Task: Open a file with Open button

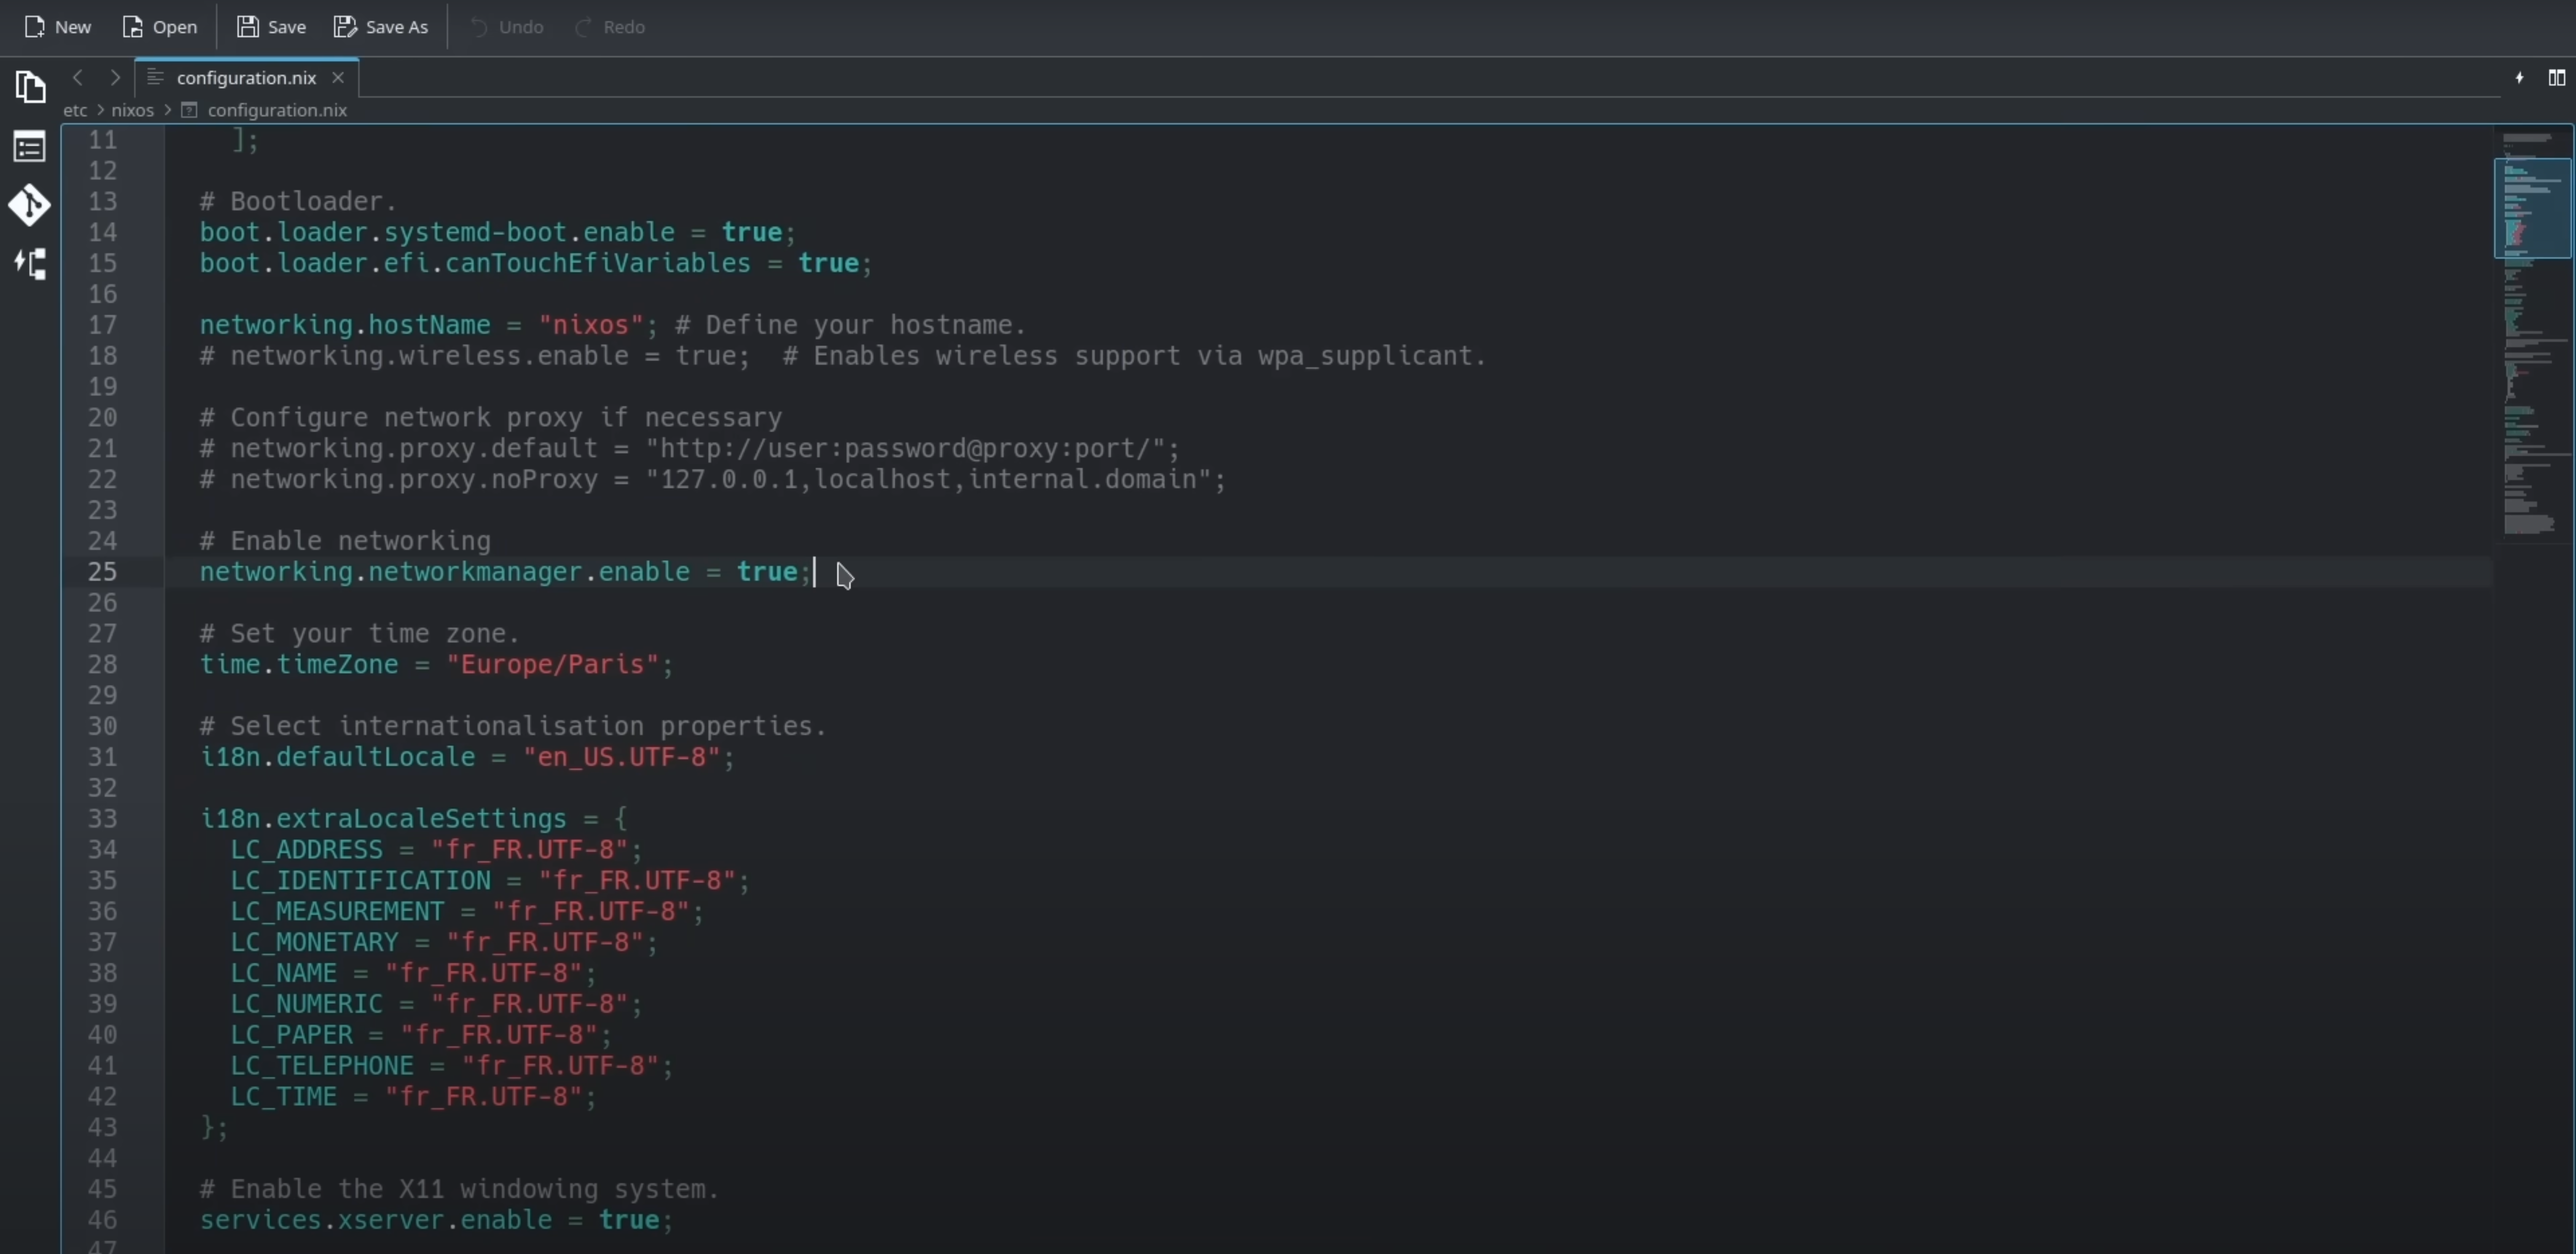Action: tap(160, 27)
